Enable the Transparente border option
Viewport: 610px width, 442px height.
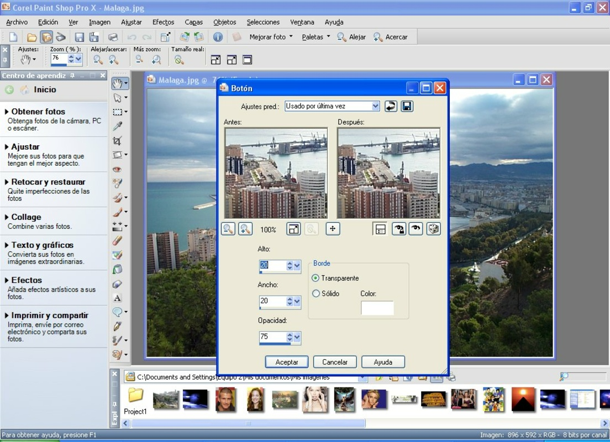[315, 278]
